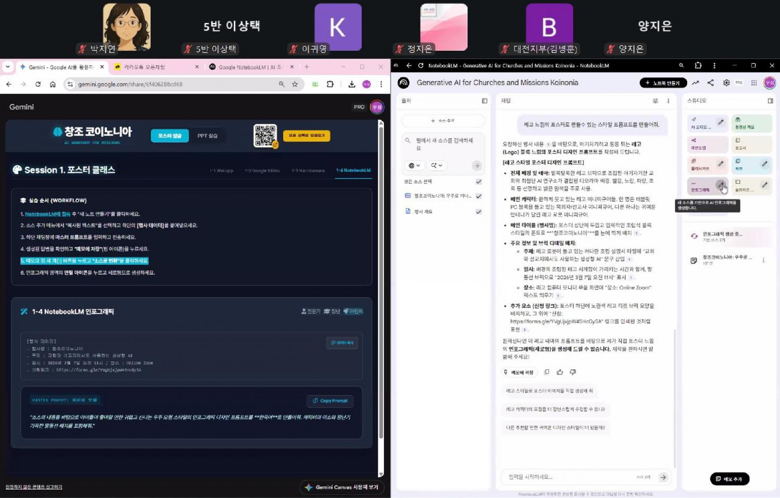The image size is (780, 498).
Task: Select the 어린이 audience option
Action: [x=353, y=311]
